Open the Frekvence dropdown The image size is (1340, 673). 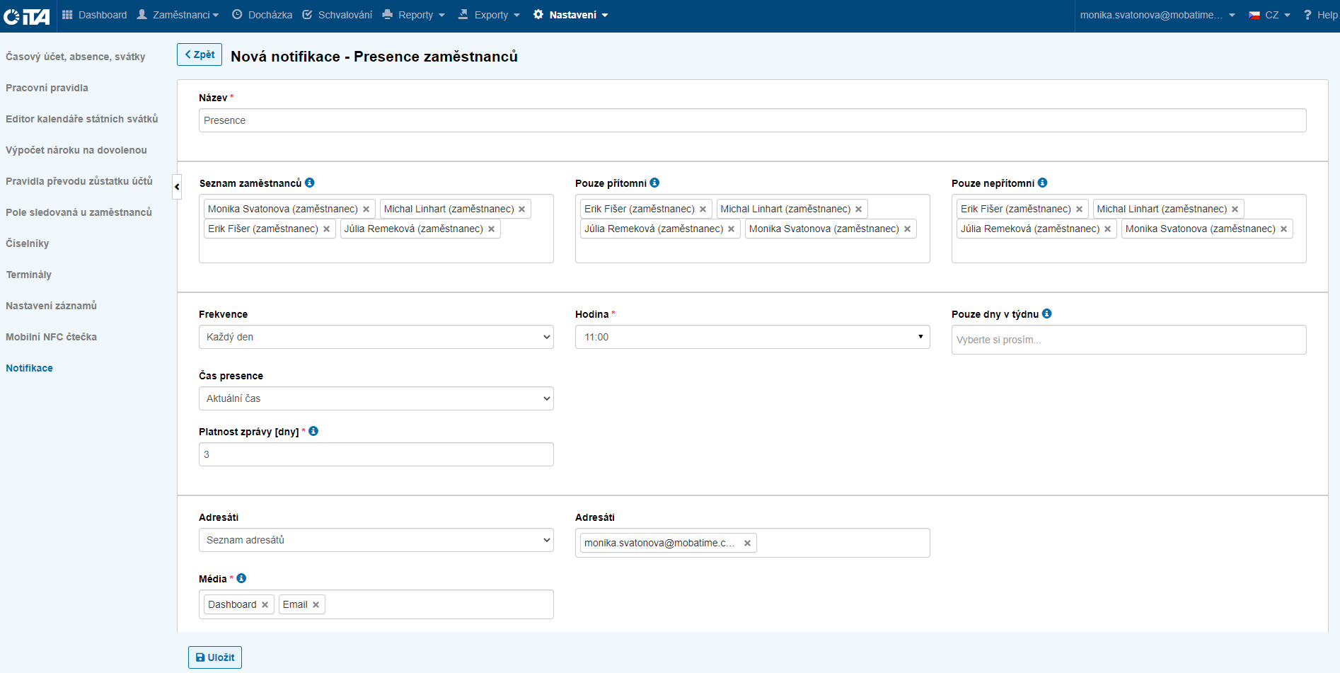[x=376, y=337]
